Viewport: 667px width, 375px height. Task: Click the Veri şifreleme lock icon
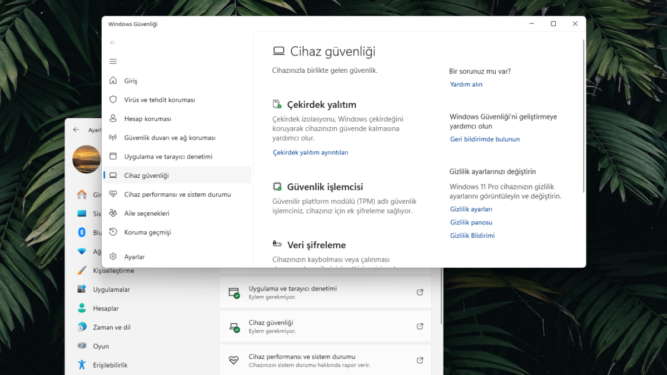click(x=277, y=244)
